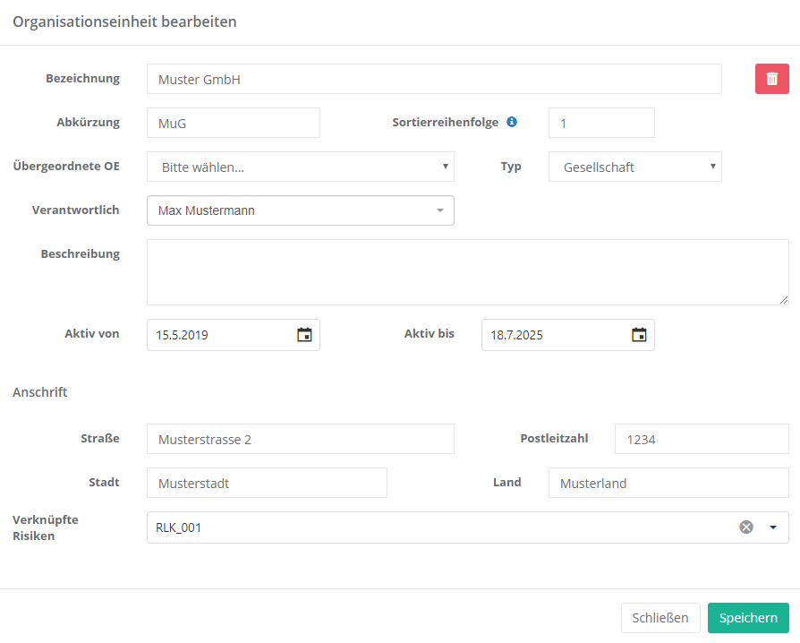Click into the Bezeichnung text field
The width and height of the screenshot is (800, 643).
pos(434,79)
